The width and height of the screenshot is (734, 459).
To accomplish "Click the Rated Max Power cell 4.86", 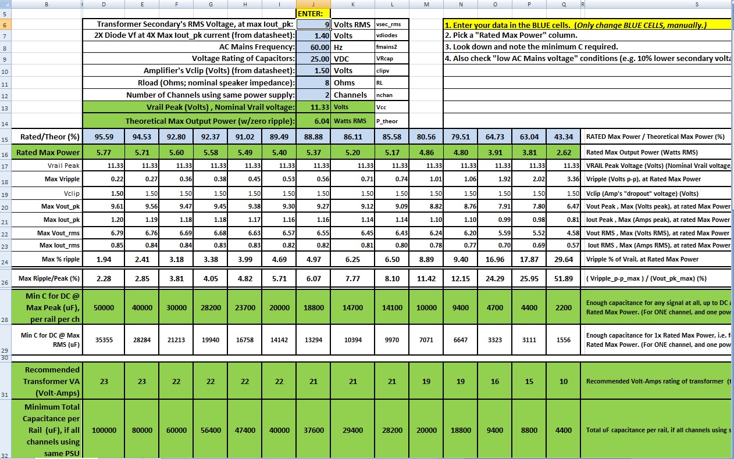I will tap(427, 152).
